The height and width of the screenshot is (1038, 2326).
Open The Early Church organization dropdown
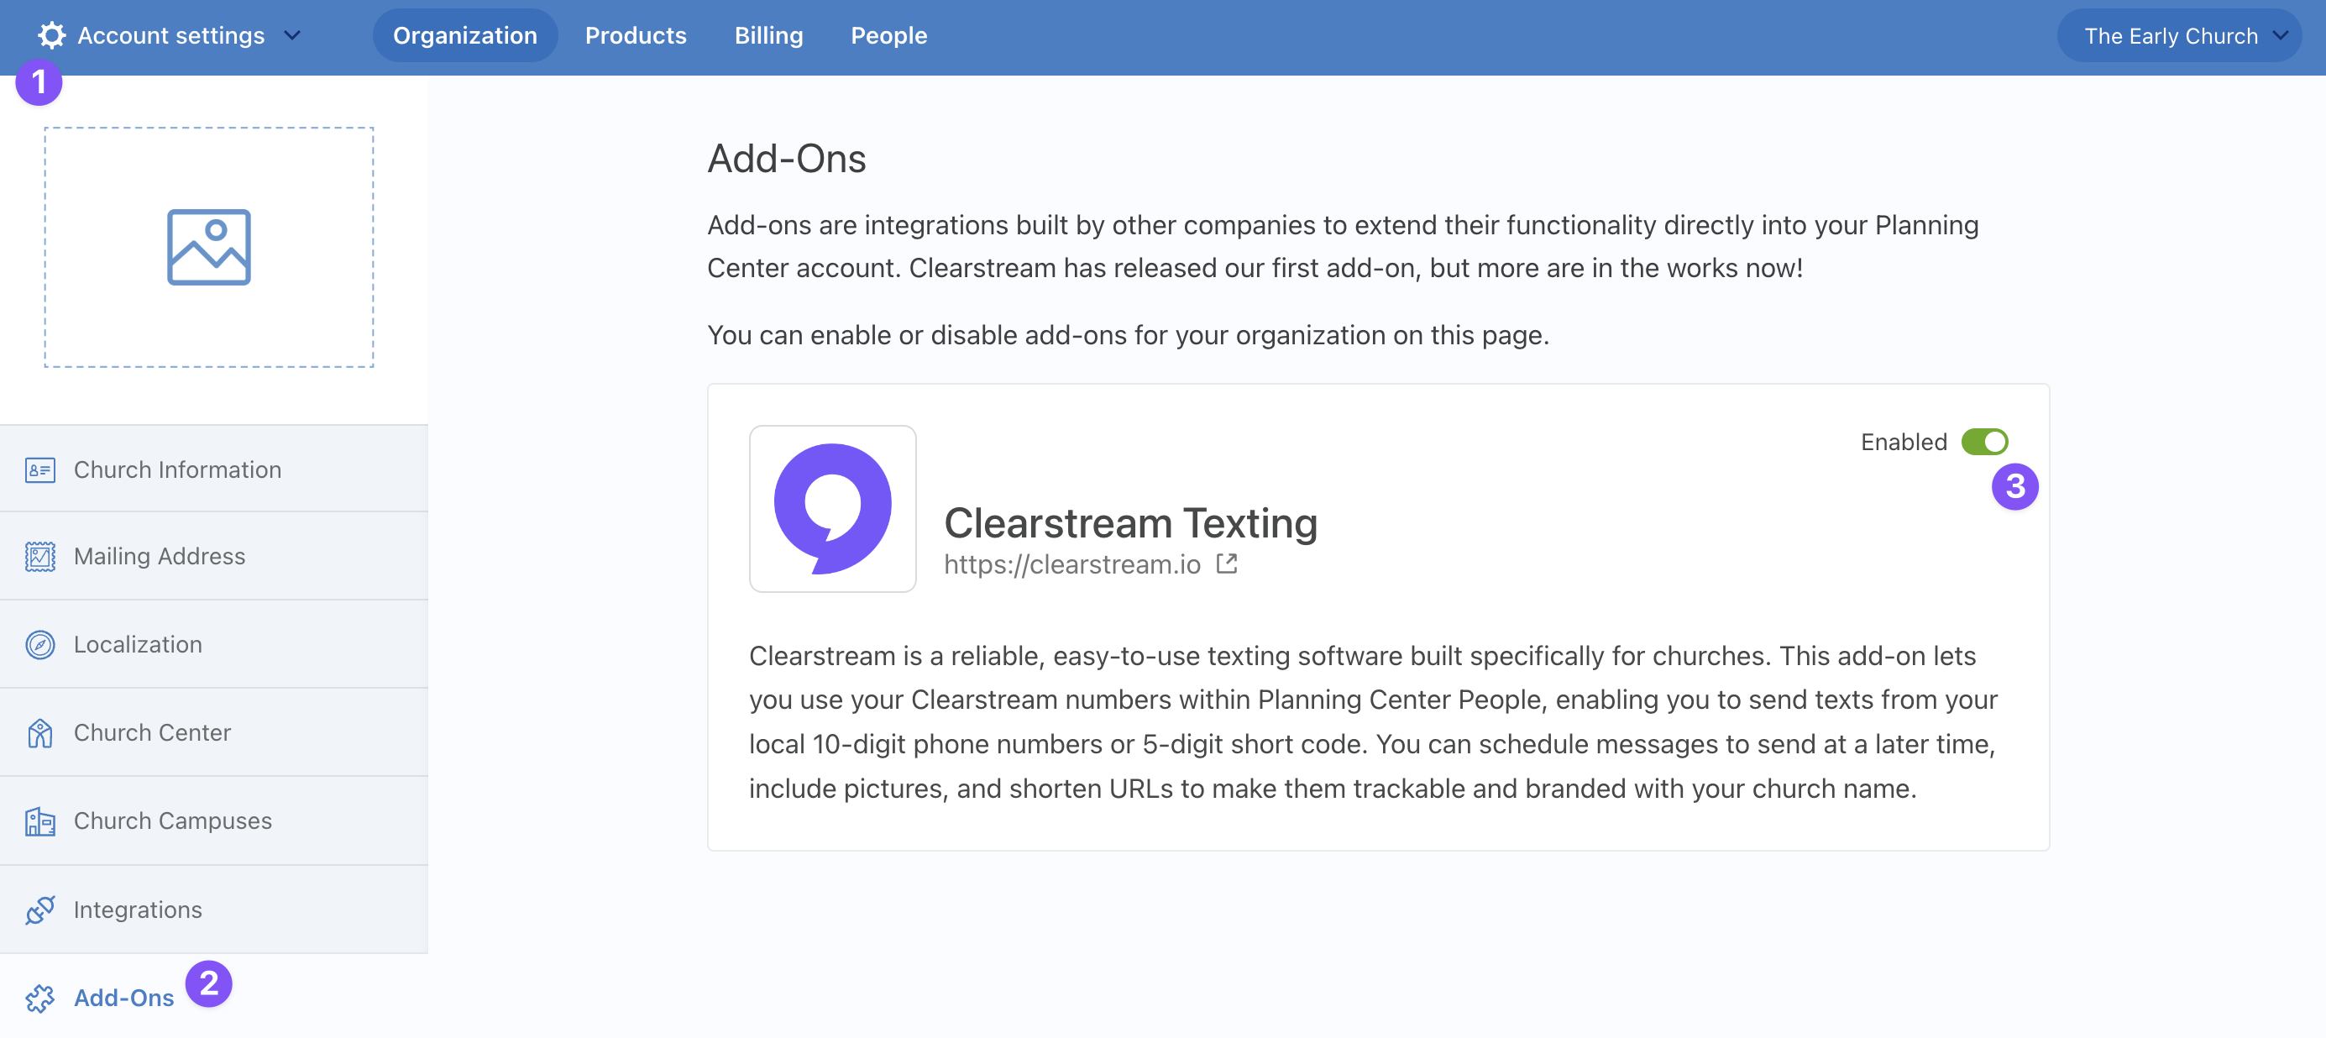tap(2178, 35)
